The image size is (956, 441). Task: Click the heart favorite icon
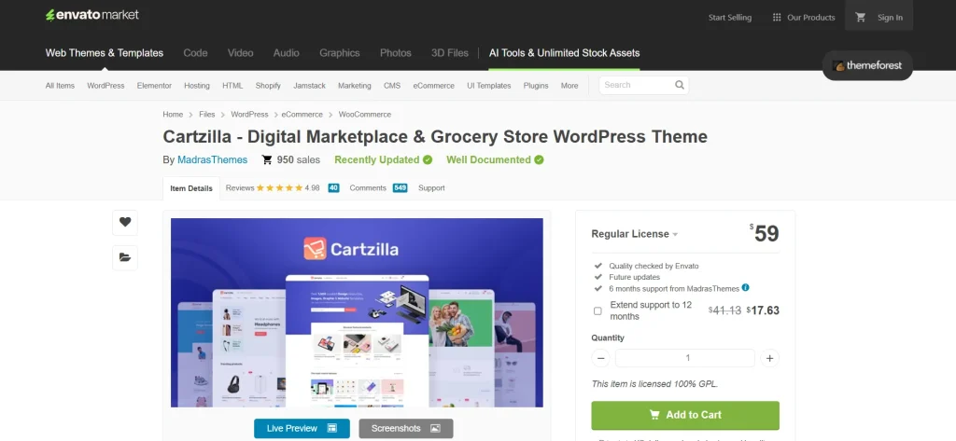pyautogui.click(x=125, y=222)
